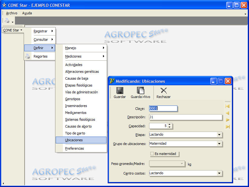Go to the previous record arrow
The width and height of the screenshot is (249, 187).
[228, 113]
